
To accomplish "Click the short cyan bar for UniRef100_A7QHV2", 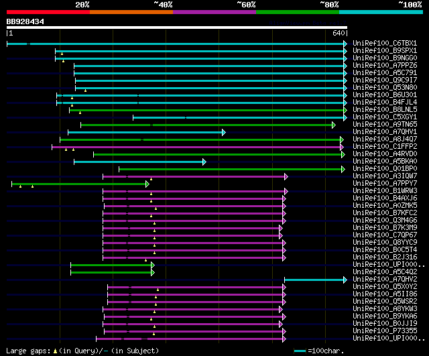I will tap(314, 280).
